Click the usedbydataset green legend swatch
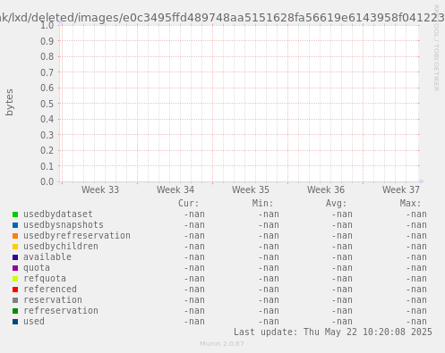The height and width of the screenshot is (353, 445). point(15,214)
